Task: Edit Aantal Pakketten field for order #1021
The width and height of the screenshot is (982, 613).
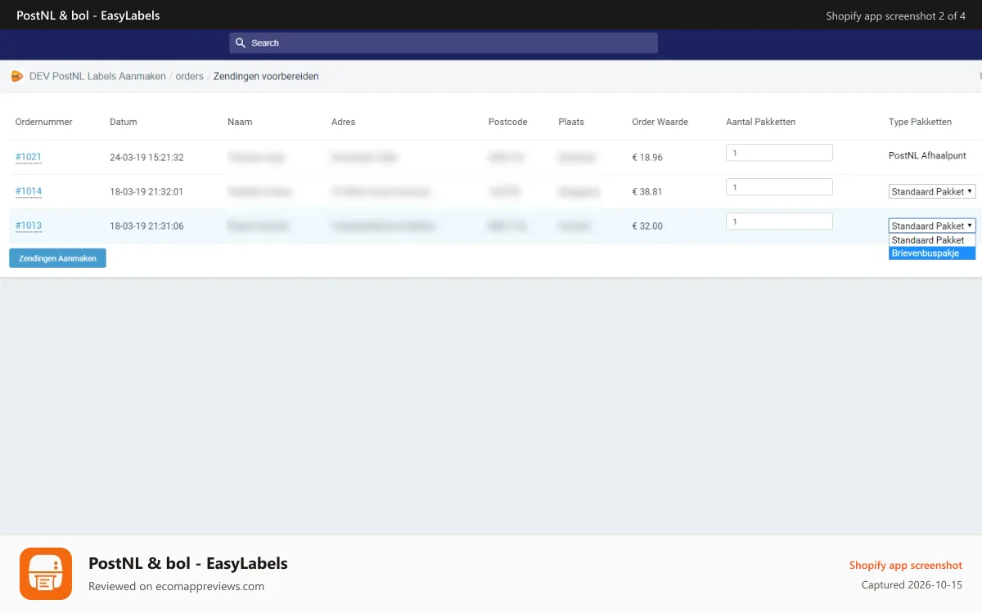Action: tap(779, 153)
